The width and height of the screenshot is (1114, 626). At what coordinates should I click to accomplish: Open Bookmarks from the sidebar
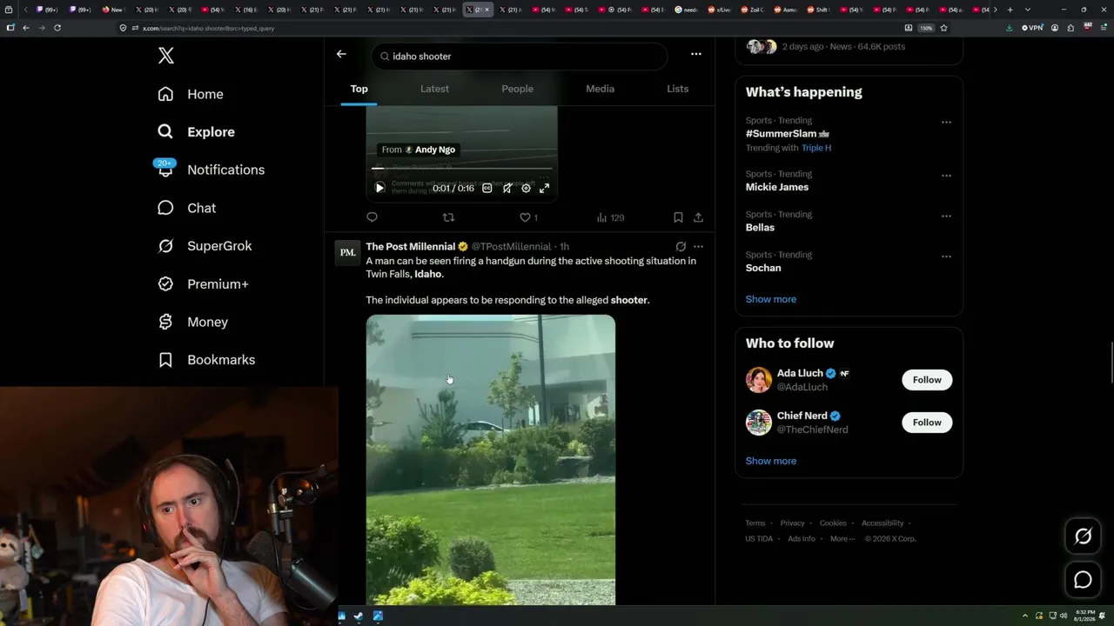(207, 360)
